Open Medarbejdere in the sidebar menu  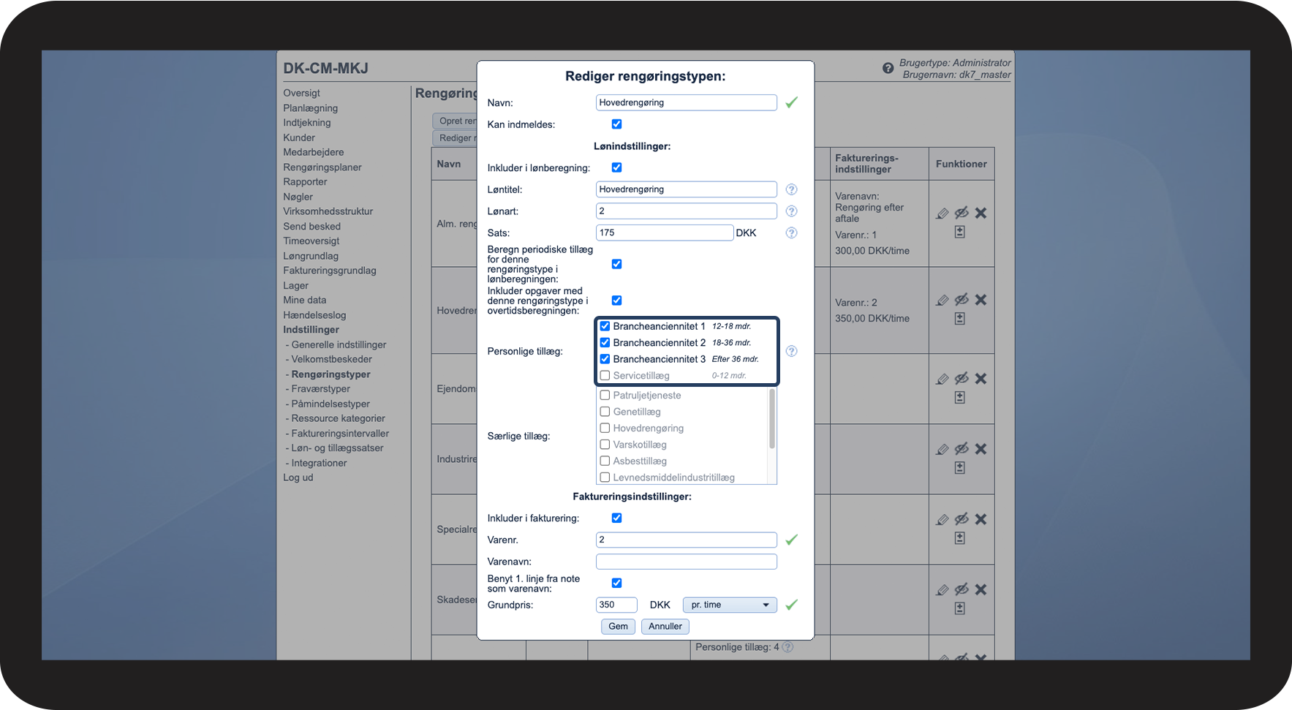(x=313, y=152)
